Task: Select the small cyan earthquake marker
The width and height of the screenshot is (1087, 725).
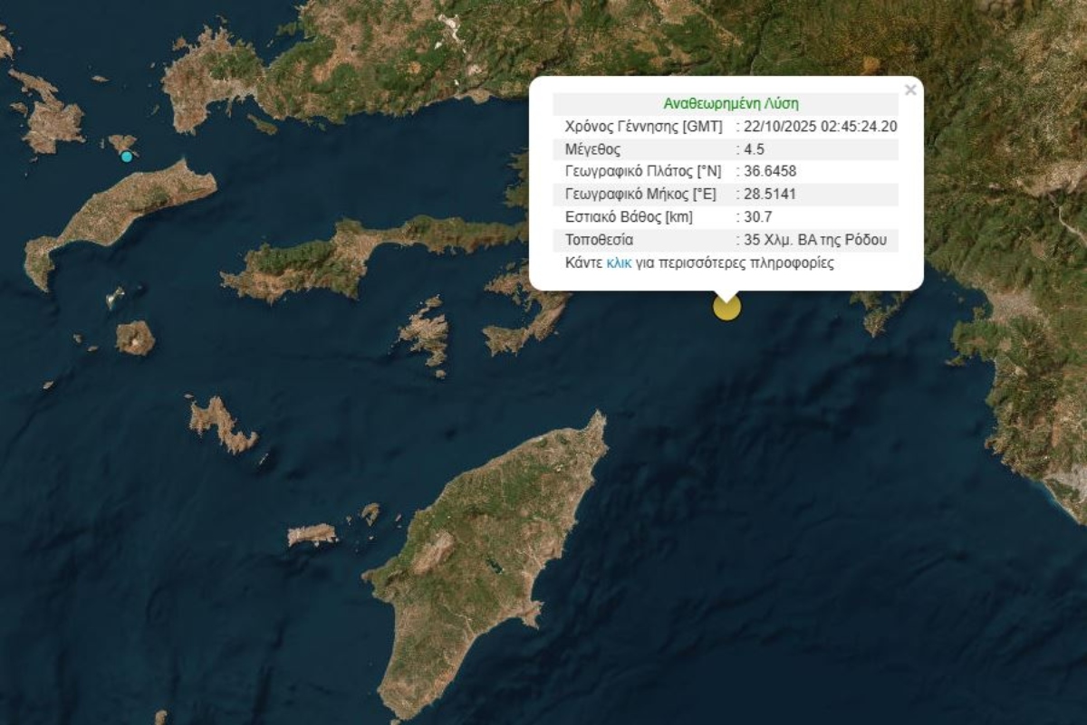Action: 127,157
